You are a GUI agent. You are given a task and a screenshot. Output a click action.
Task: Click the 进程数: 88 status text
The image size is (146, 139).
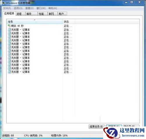(8, 135)
